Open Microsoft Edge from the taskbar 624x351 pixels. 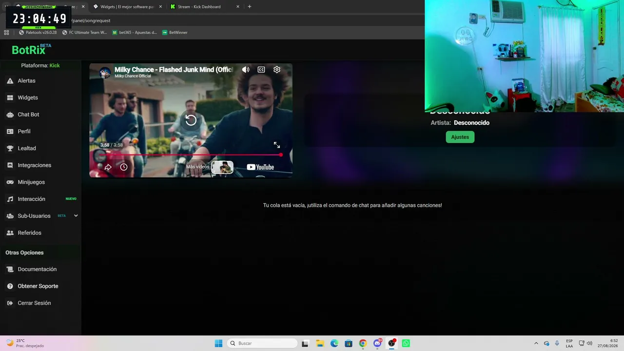click(334, 343)
